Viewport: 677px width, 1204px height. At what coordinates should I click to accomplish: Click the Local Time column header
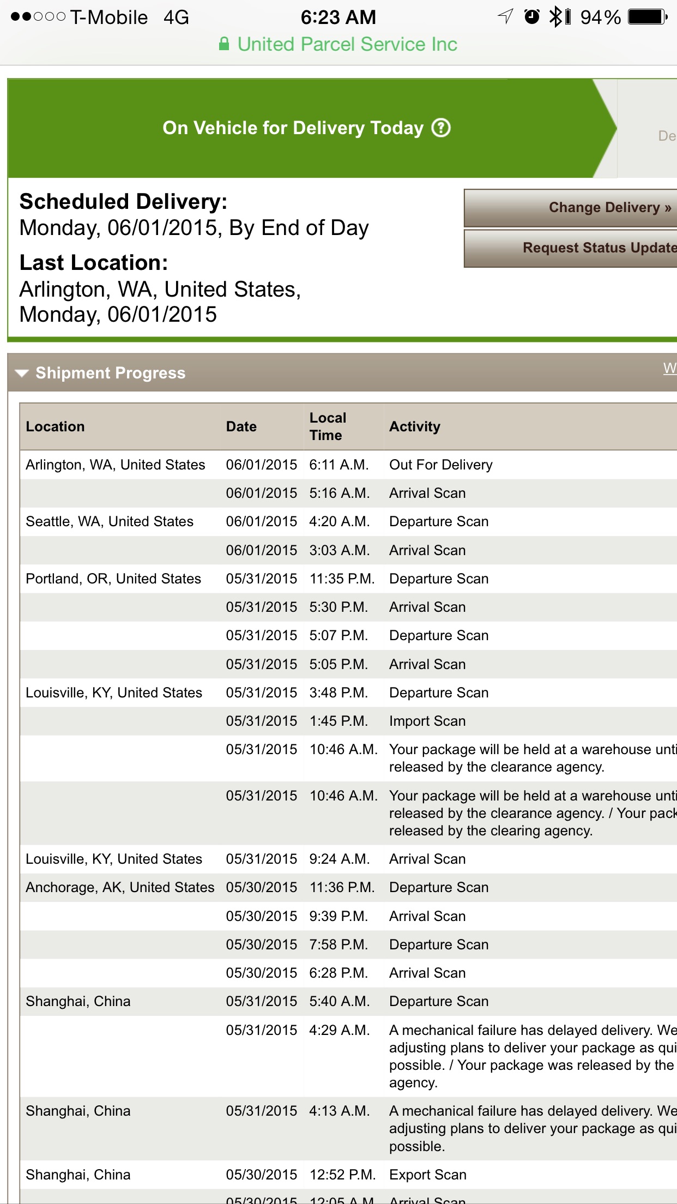328,426
